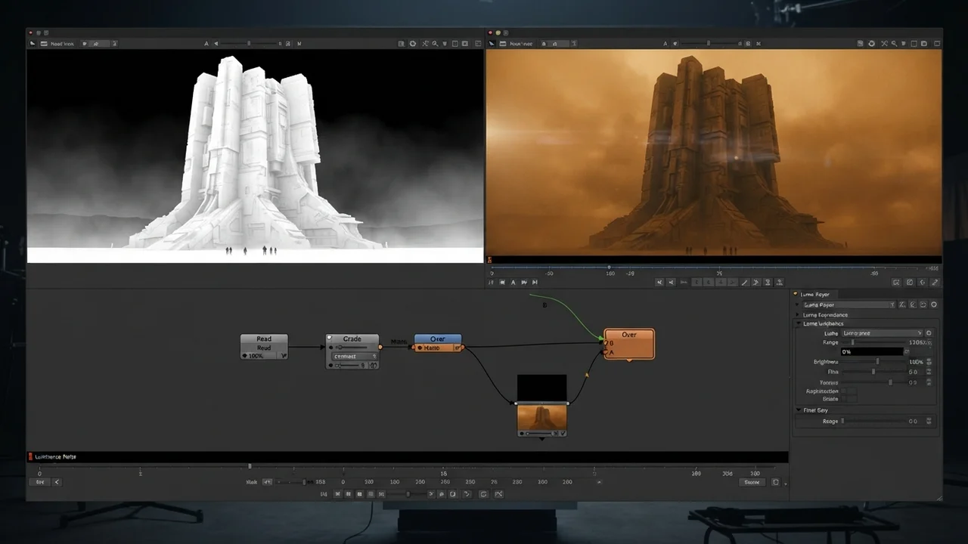Toggle the white corner indicator on Grade node
This screenshot has width=968, height=544.
(x=329, y=337)
